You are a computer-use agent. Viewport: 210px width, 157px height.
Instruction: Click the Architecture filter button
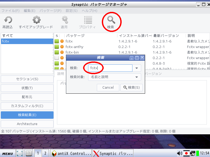click(27, 124)
